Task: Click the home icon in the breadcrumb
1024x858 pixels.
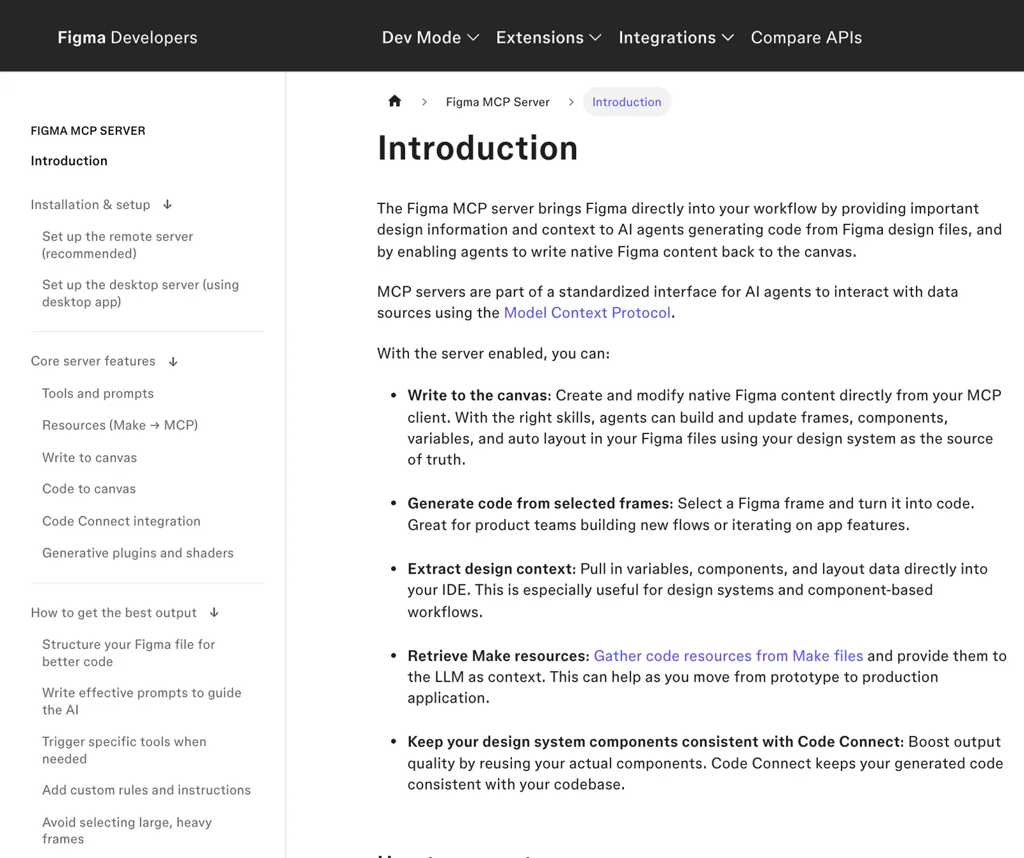Action: pyautogui.click(x=395, y=101)
